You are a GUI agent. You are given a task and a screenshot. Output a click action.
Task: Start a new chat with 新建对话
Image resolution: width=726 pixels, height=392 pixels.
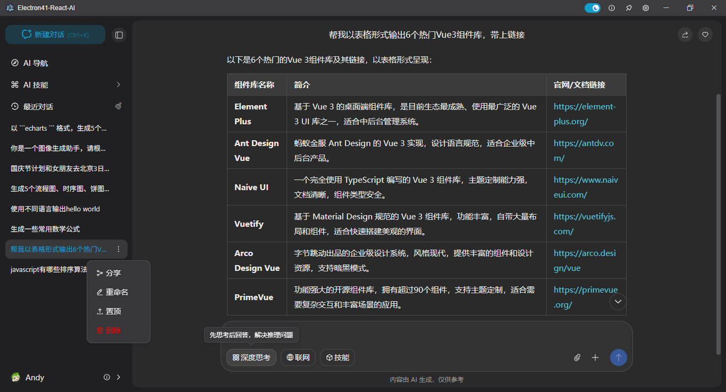[x=55, y=35]
